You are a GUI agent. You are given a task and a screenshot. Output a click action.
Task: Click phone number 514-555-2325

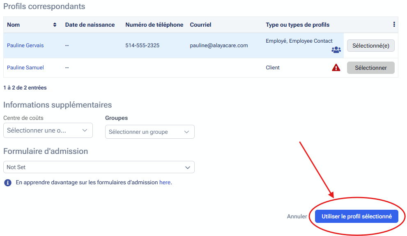point(142,46)
